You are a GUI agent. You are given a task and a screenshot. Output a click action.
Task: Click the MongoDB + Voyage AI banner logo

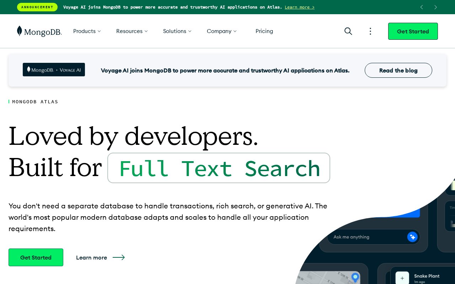coord(54,70)
